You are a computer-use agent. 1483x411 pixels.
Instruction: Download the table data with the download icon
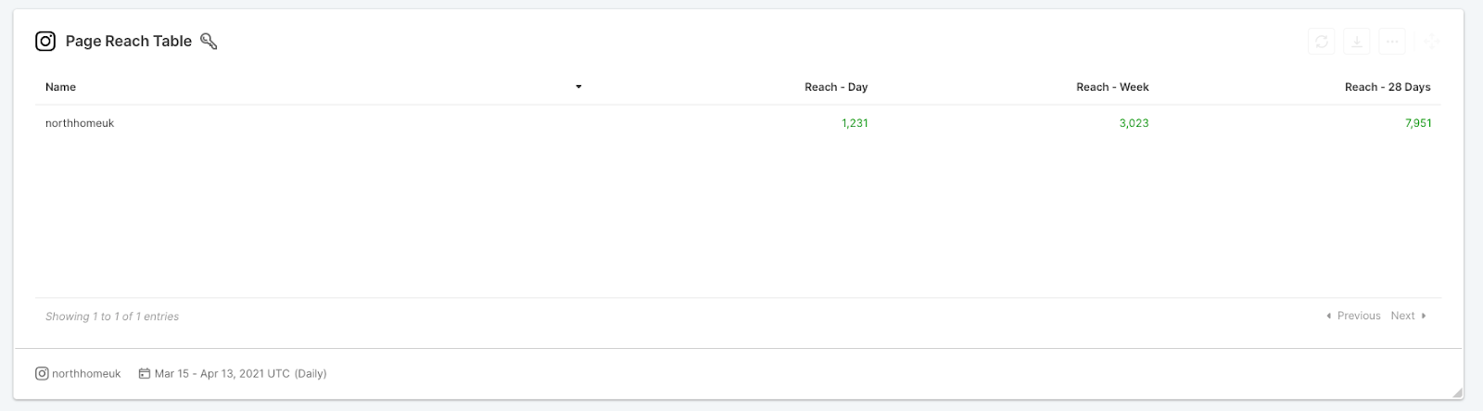1357,41
